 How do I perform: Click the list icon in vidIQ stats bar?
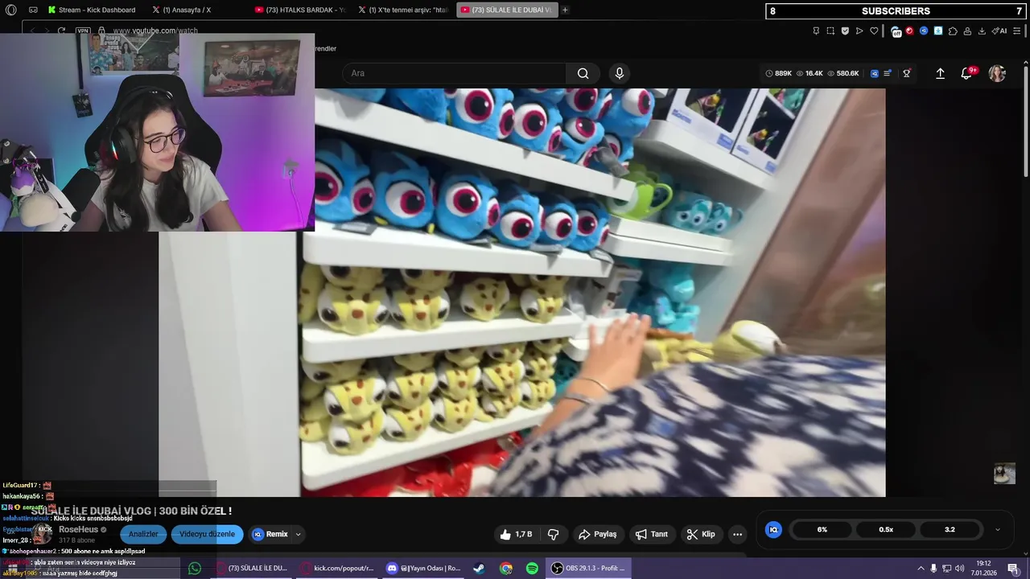coord(888,73)
